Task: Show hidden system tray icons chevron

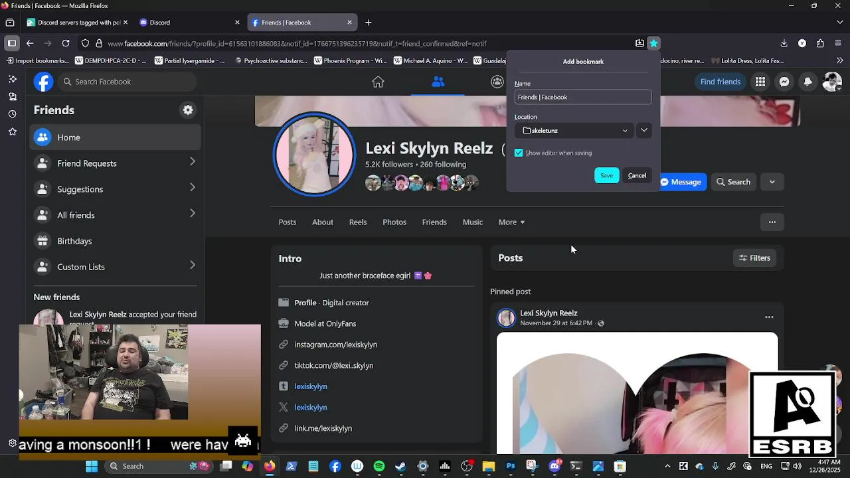Action: click(x=667, y=466)
